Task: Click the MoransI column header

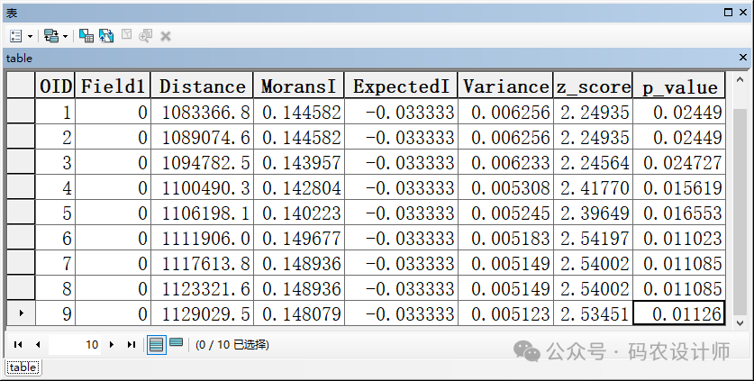Action: pos(298,86)
